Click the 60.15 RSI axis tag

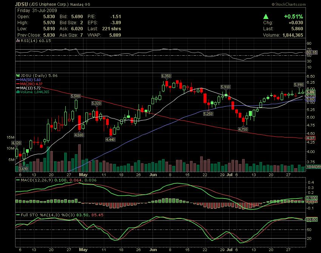click(x=312, y=52)
